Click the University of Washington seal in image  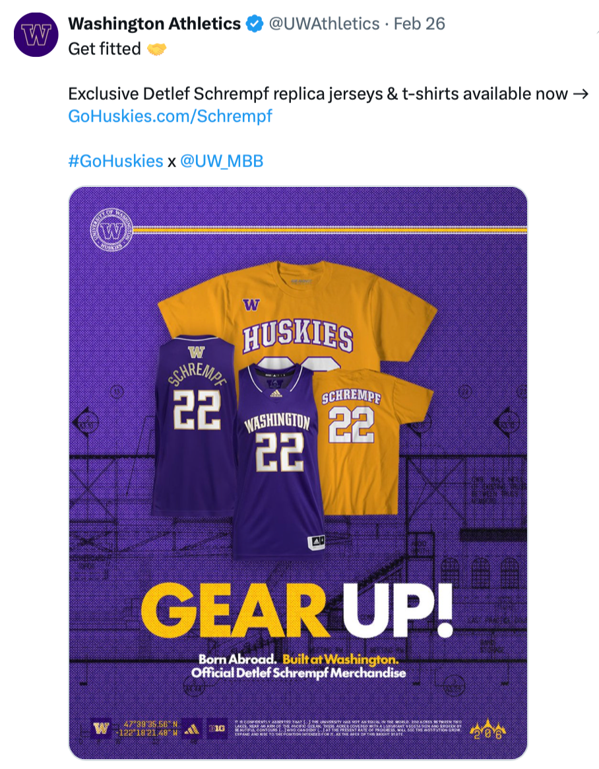[x=111, y=230]
